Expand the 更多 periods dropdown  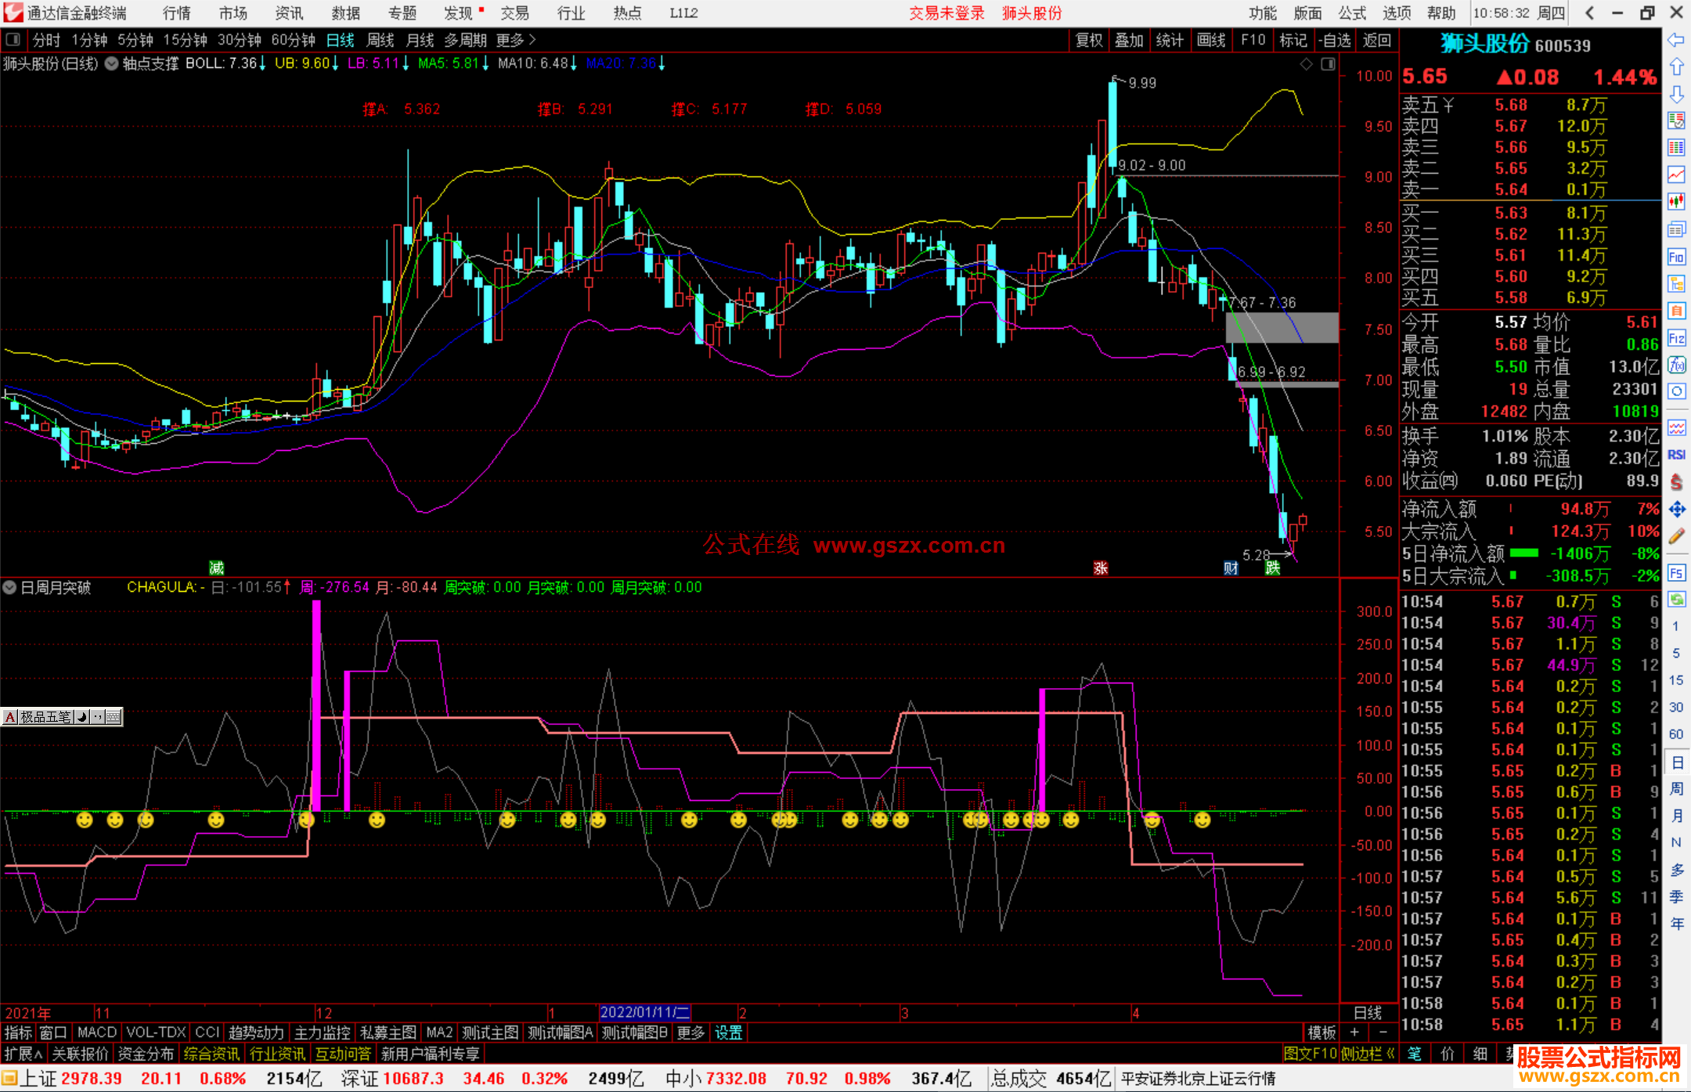coord(516,40)
